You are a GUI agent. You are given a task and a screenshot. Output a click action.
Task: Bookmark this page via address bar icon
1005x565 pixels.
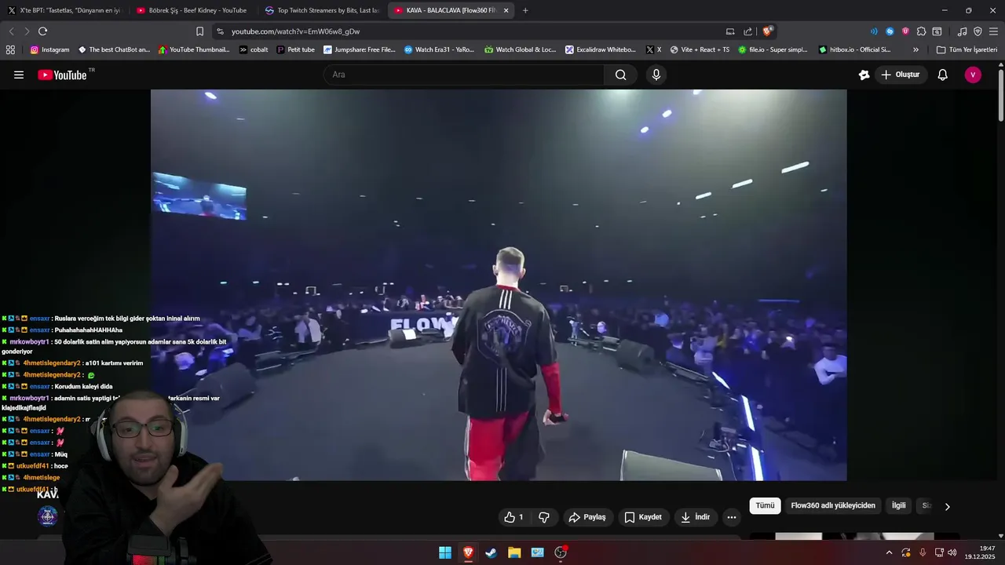click(199, 31)
